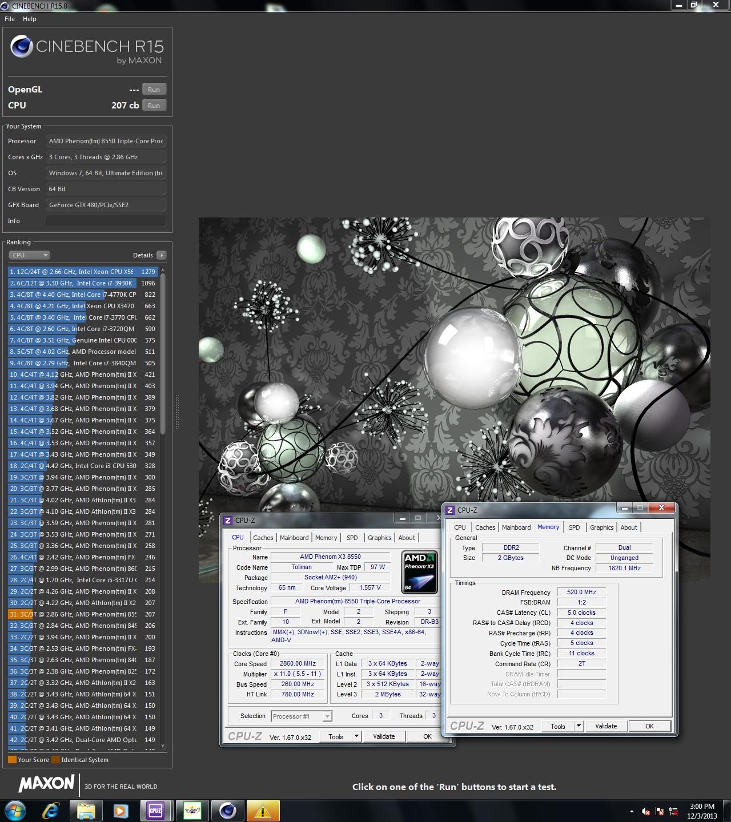
Task: Click Validate in CPU-Z CPU window
Action: click(384, 736)
